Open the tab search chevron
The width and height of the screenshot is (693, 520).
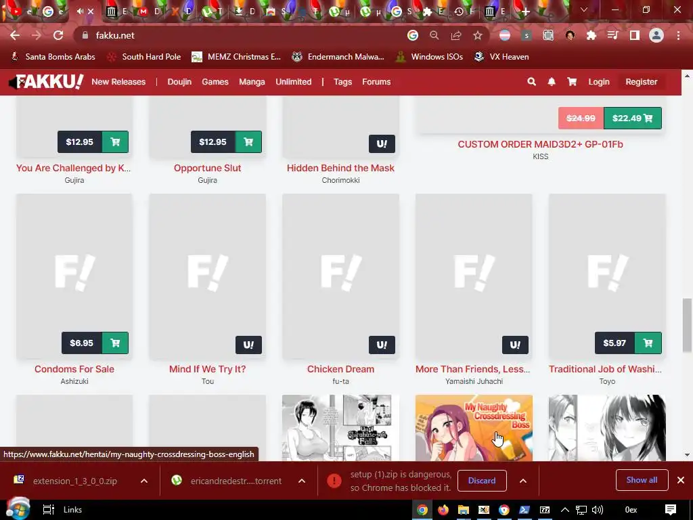pos(584,9)
